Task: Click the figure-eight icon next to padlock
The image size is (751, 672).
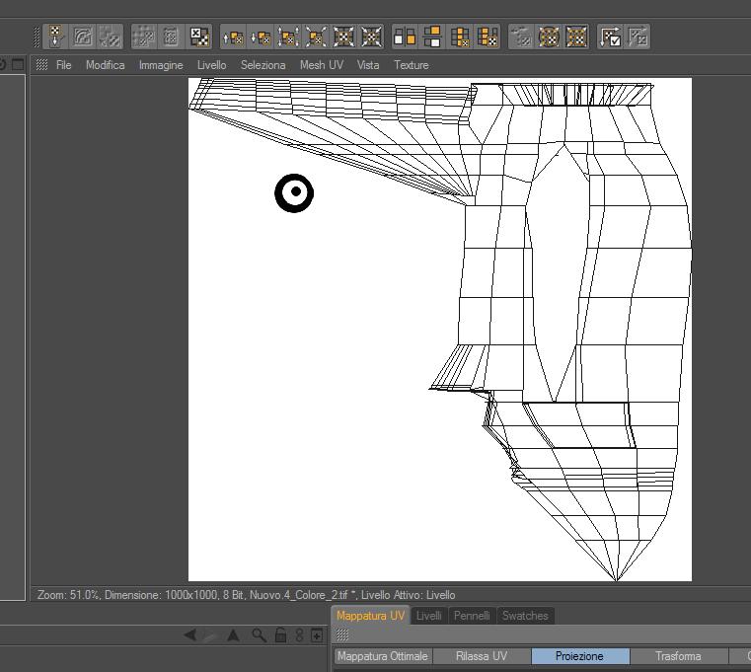Action: pos(299,635)
